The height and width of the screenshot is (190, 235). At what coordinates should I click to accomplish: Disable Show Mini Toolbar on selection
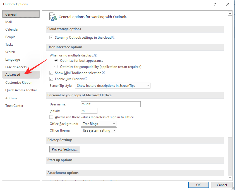tap(51, 73)
